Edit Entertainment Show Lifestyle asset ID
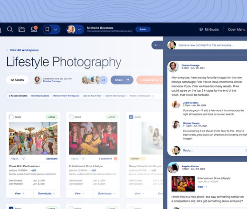This screenshot has height=209, width=247. tap(94, 171)
